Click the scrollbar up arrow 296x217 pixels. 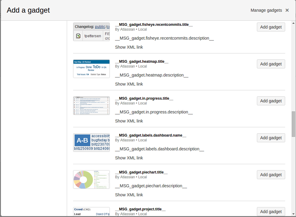(293, 23)
